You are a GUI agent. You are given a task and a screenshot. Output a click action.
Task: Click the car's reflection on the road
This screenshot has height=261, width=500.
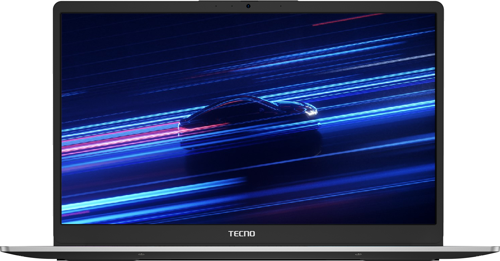251,153
